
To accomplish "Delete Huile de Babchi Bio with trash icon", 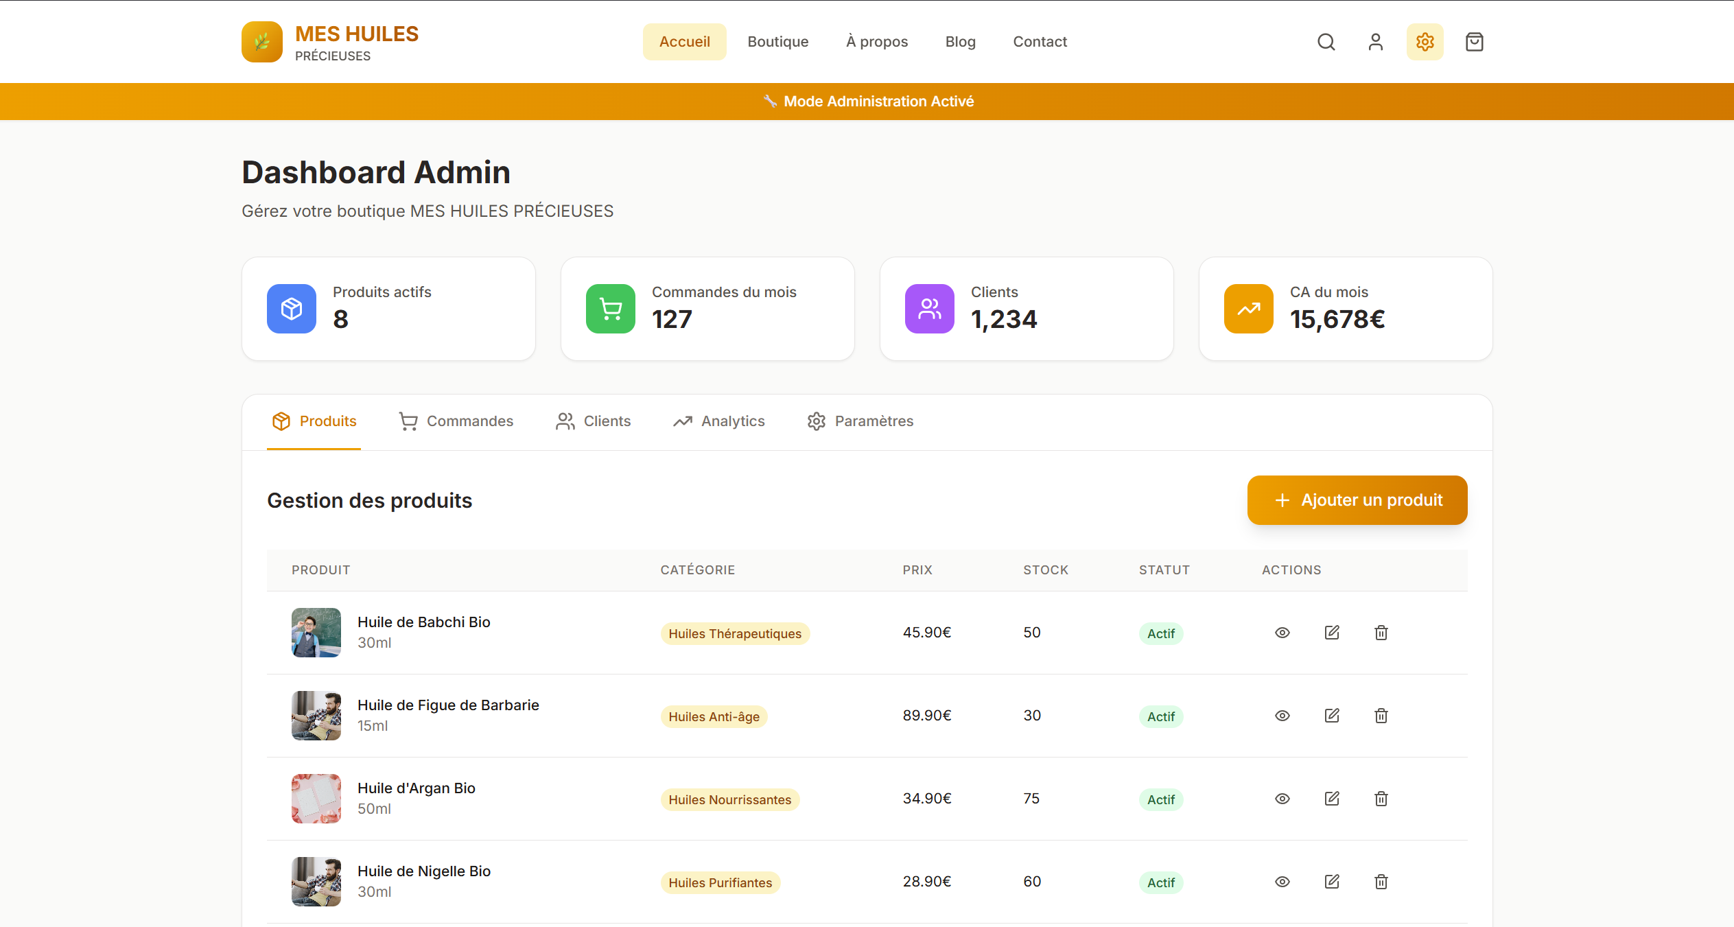I will pyautogui.click(x=1381, y=633).
